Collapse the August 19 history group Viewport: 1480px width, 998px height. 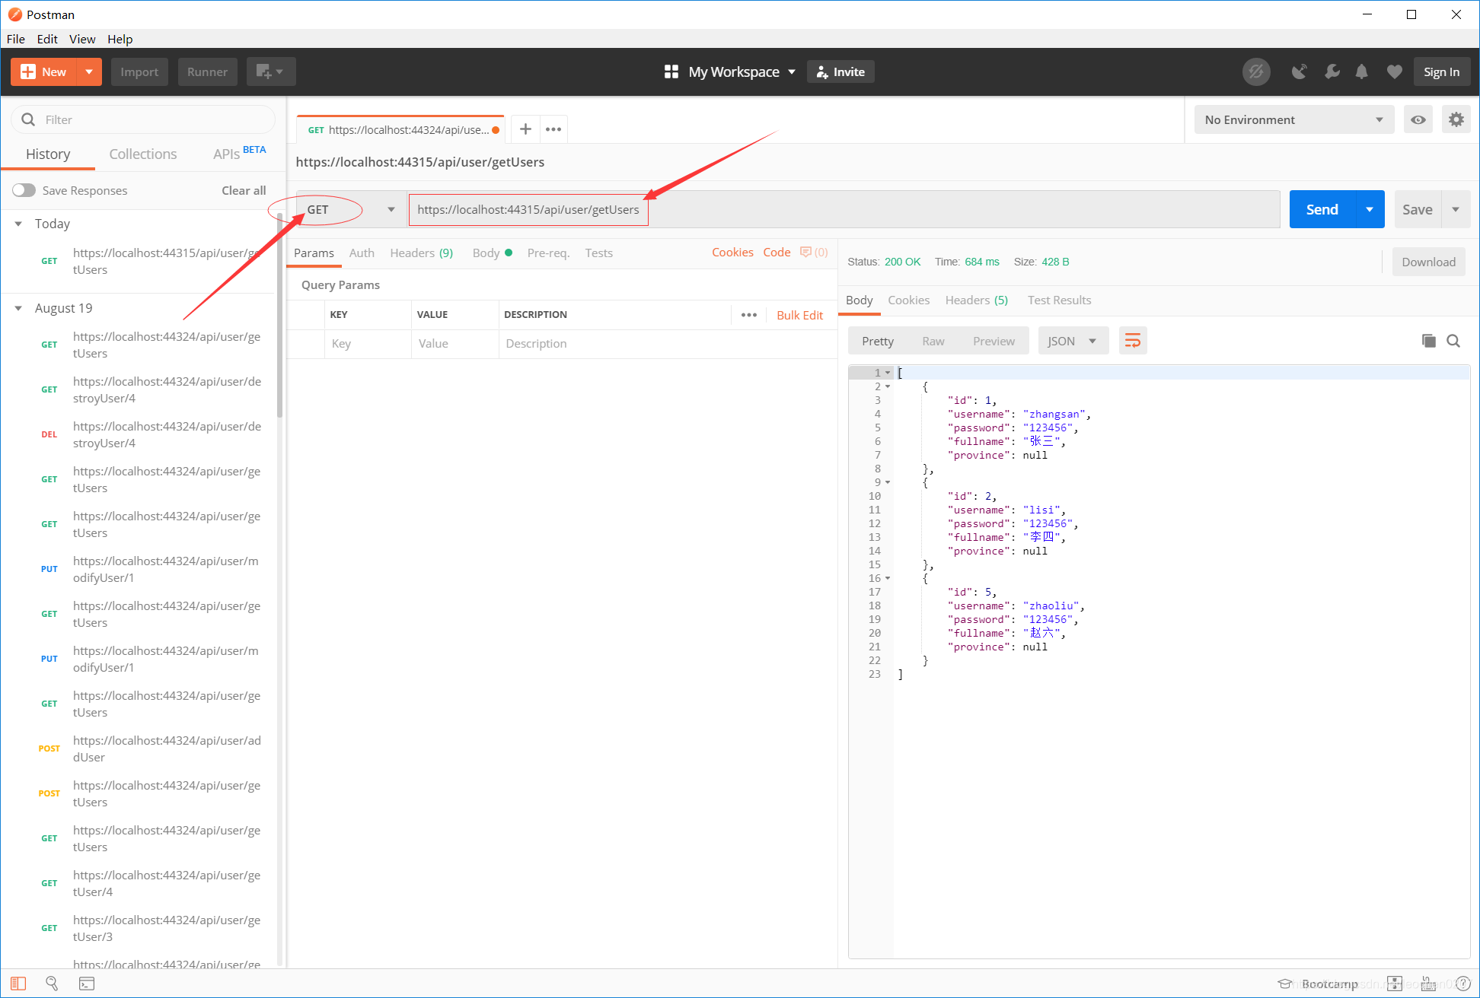pyautogui.click(x=18, y=308)
